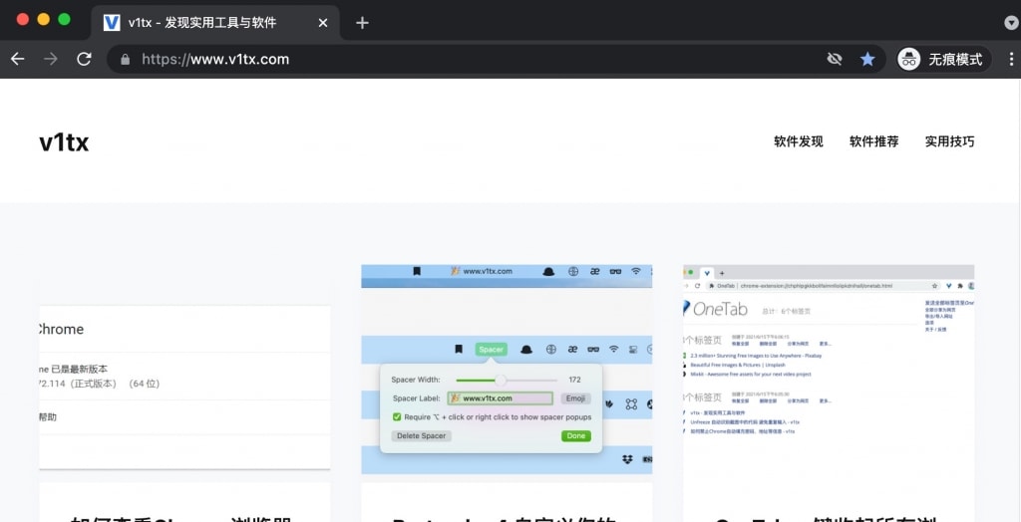The width and height of the screenshot is (1021, 522).
Task: Open the OneTab article thumbnail
Action: tap(829, 368)
